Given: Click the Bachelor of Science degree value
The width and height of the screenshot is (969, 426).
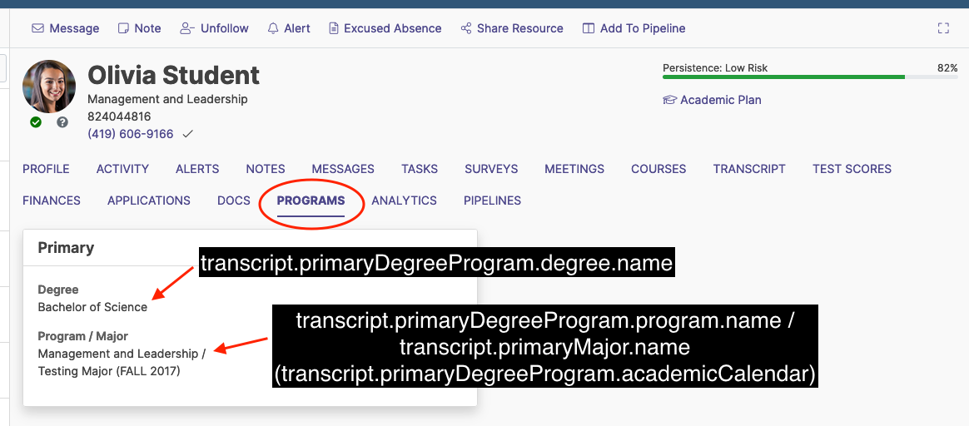Looking at the screenshot, I should (92, 307).
